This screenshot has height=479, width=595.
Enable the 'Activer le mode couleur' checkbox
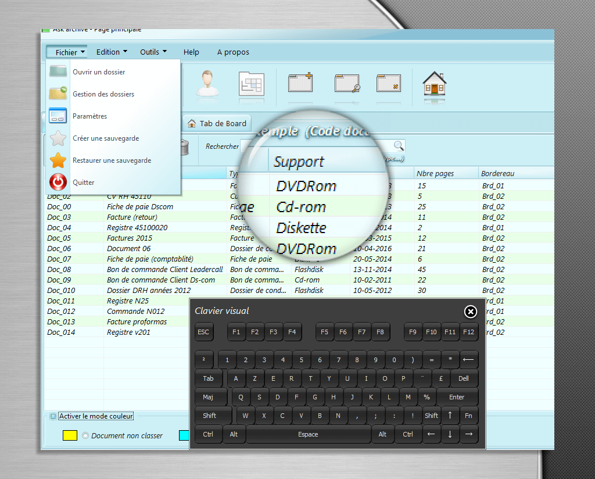[53, 416]
